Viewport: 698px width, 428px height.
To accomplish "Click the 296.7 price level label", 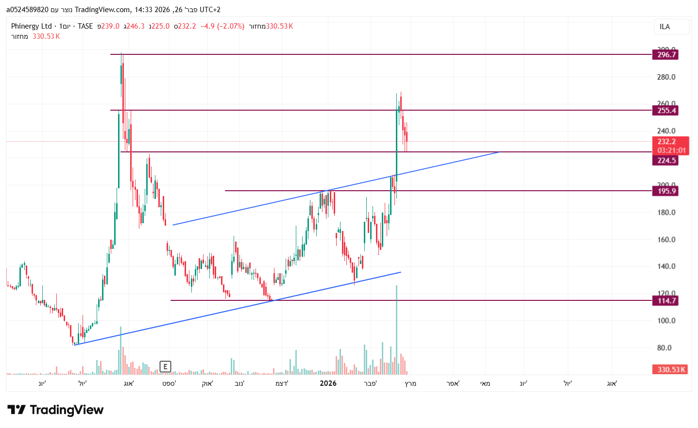I will [x=666, y=55].
